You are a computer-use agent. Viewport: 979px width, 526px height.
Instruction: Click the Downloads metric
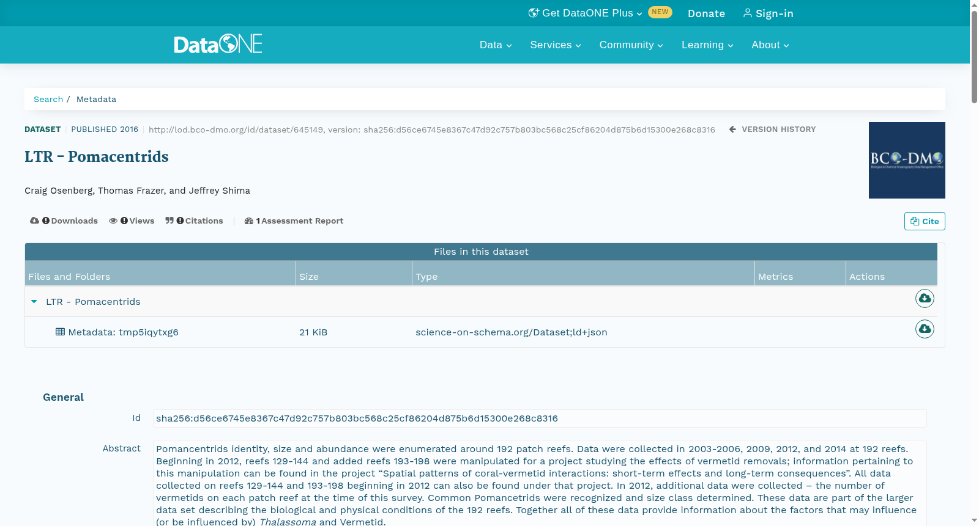click(64, 221)
